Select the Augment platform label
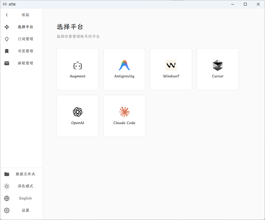The image size is (265, 220). 78,76
